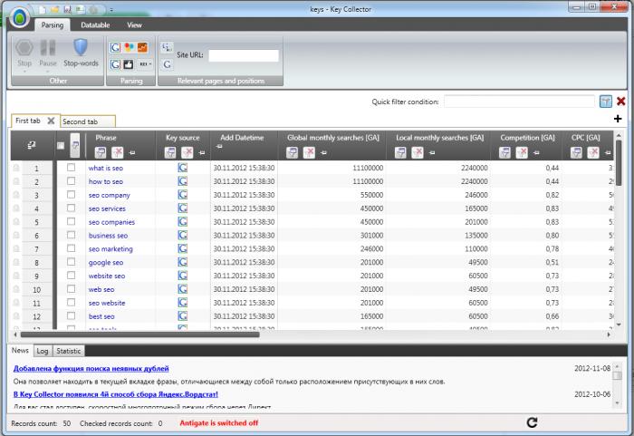Open the Log tab in bottom panel
Viewport: 634px width, 436px height.
click(43, 351)
